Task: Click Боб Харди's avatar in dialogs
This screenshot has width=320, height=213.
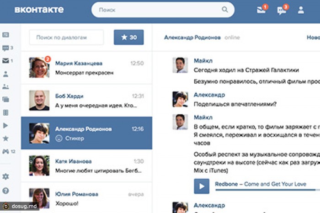Action: pos(39,101)
